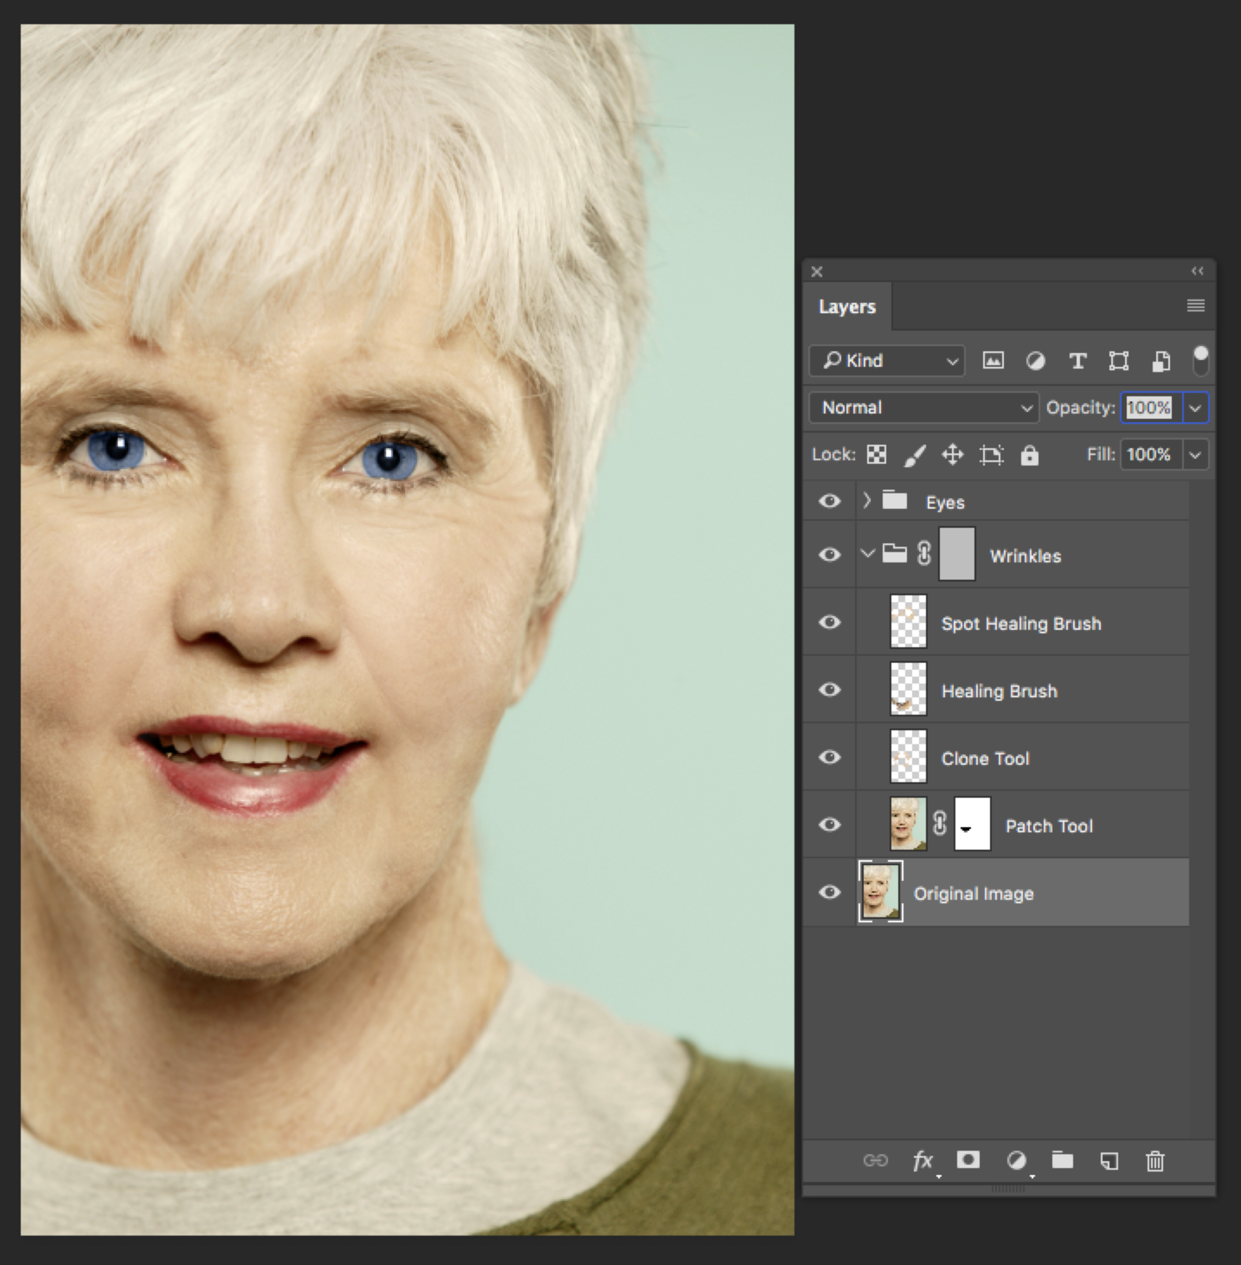The width and height of the screenshot is (1241, 1265).
Task: Expand the Eyes group chevron
Action: 866,500
